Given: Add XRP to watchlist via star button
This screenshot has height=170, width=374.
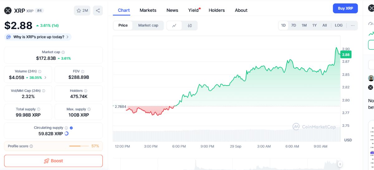Looking at the screenshot, I should pyautogui.click(x=82, y=11).
